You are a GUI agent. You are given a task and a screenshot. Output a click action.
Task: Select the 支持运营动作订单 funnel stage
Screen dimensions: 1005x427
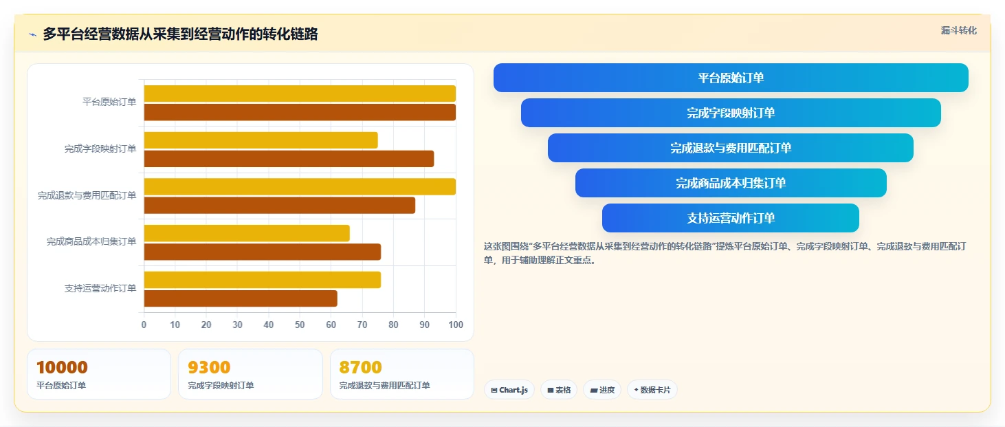click(x=731, y=218)
